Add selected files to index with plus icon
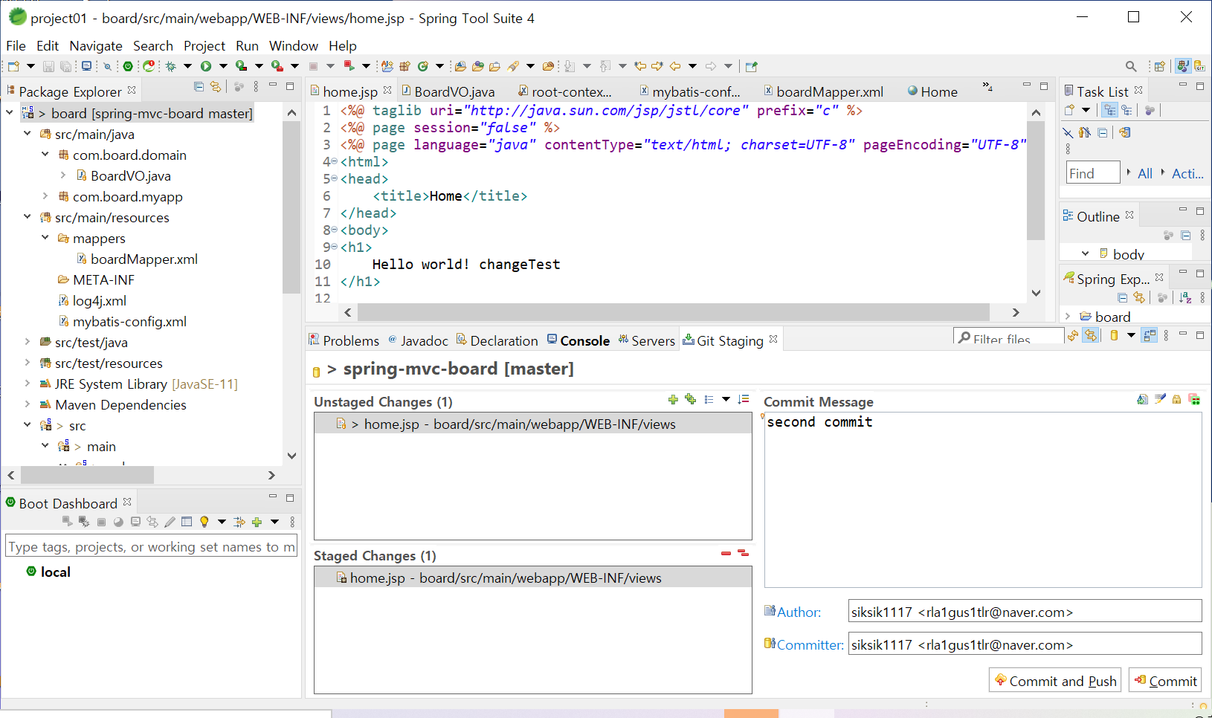The height and width of the screenshot is (718, 1212). (673, 400)
